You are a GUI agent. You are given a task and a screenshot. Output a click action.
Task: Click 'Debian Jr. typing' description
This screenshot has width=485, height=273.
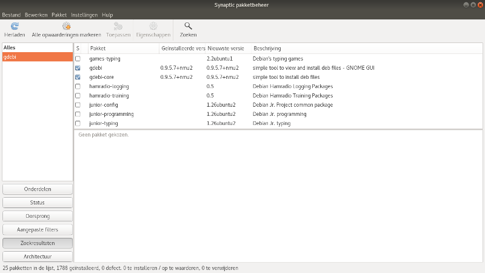(x=271, y=124)
